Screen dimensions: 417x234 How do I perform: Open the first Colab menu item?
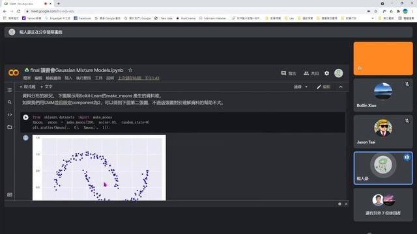[x=27, y=78]
